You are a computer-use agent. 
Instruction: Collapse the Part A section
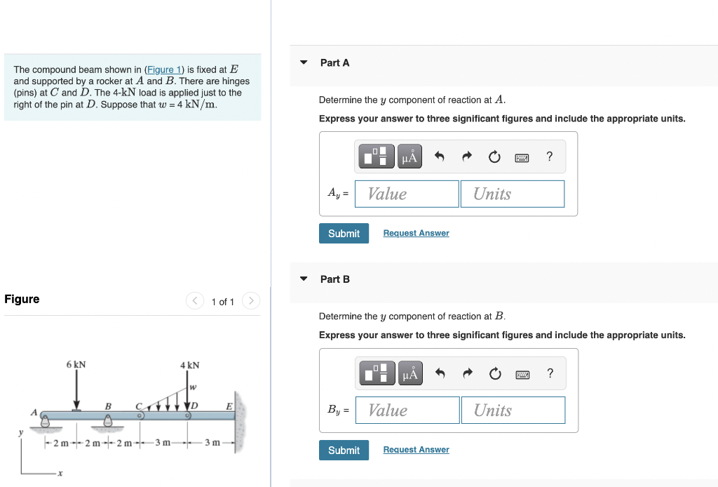tap(303, 62)
